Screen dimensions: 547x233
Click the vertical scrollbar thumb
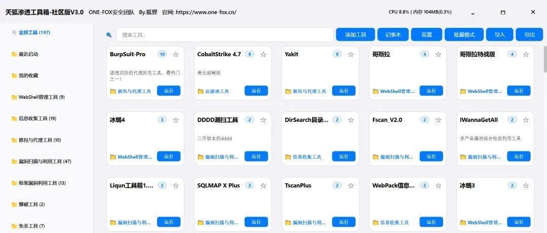[545, 59]
